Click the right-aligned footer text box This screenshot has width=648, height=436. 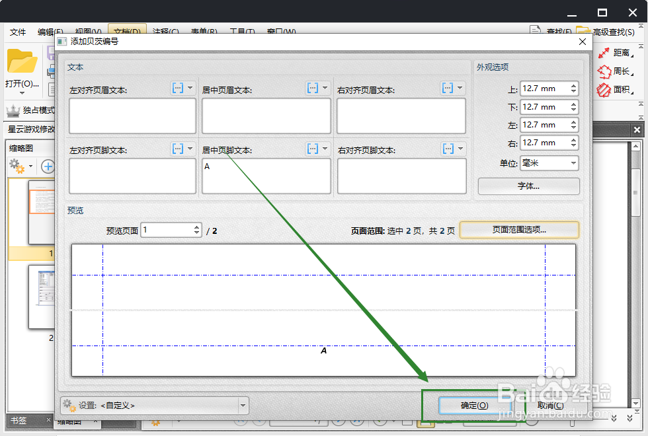(x=402, y=176)
